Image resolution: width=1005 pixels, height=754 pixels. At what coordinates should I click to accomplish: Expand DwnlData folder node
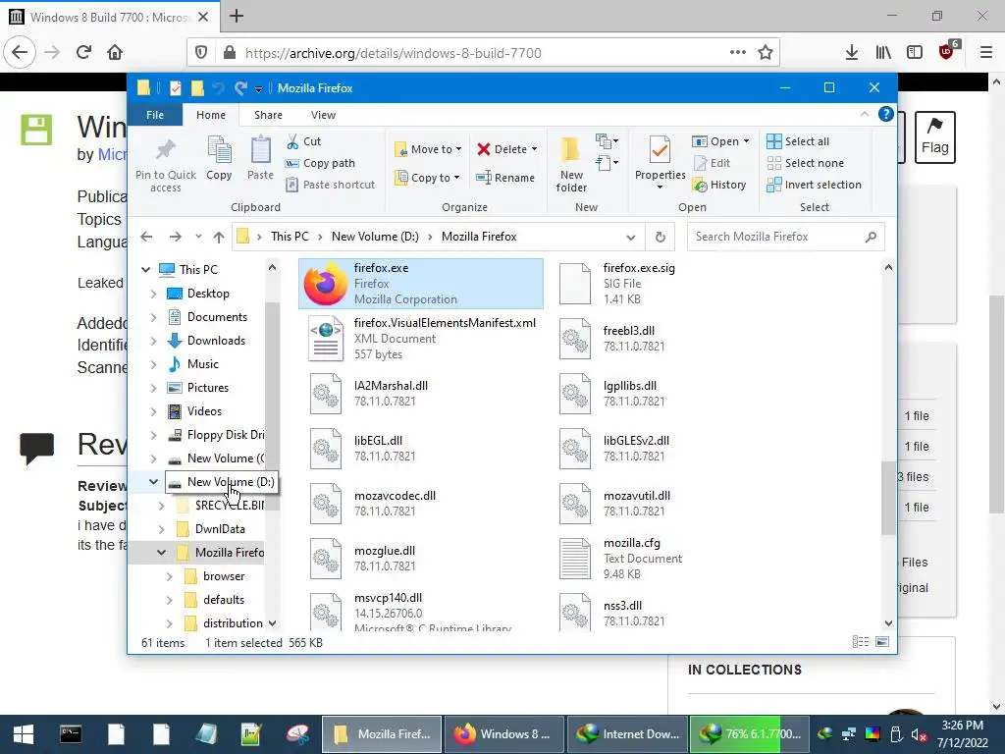(x=162, y=529)
